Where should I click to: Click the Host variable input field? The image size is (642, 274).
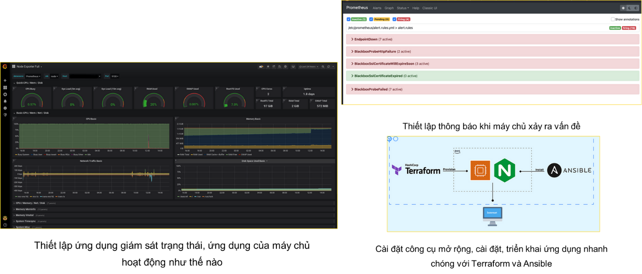(x=84, y=76)
